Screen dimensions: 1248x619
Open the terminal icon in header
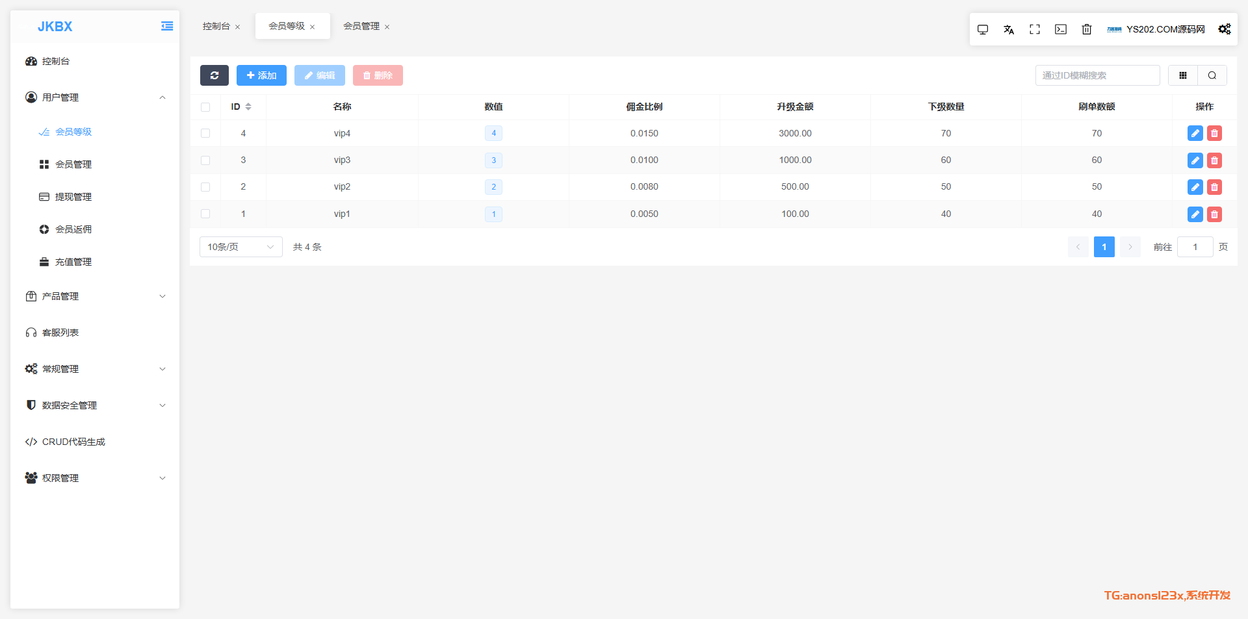(x=1060, y=29)
